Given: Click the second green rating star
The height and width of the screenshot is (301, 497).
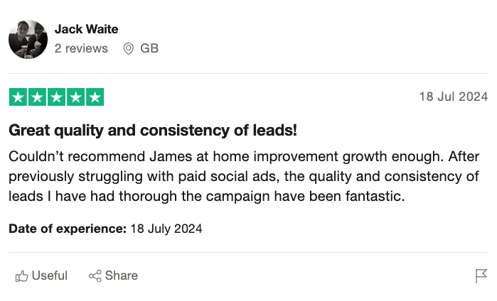Looking at the screenshot, I should (x=37, y=97).
